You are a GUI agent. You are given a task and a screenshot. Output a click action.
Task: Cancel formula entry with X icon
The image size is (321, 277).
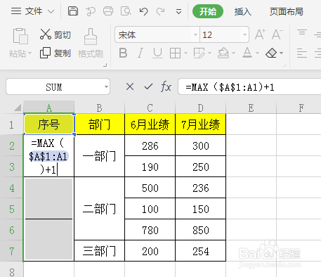tap(130, 86)
